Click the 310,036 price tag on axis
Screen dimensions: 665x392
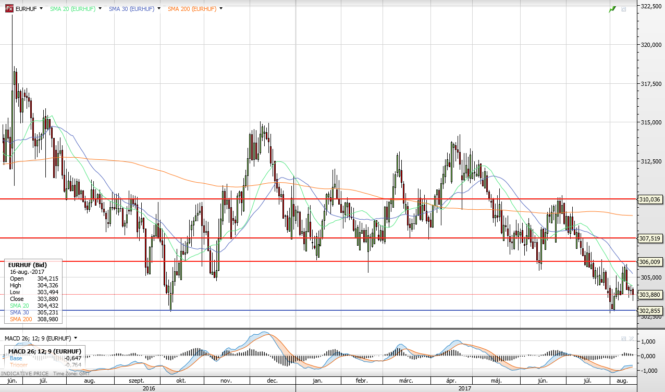tap(650, 199)
